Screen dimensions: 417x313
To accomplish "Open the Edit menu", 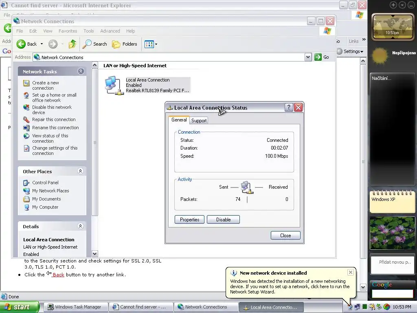I will coord(33,31).
